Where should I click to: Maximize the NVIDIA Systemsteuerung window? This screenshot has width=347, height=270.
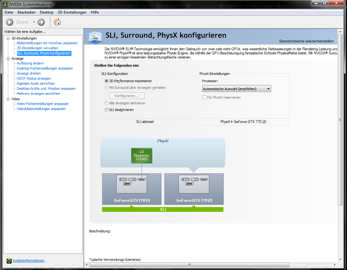pyautogui.click(x=325, y=3)
